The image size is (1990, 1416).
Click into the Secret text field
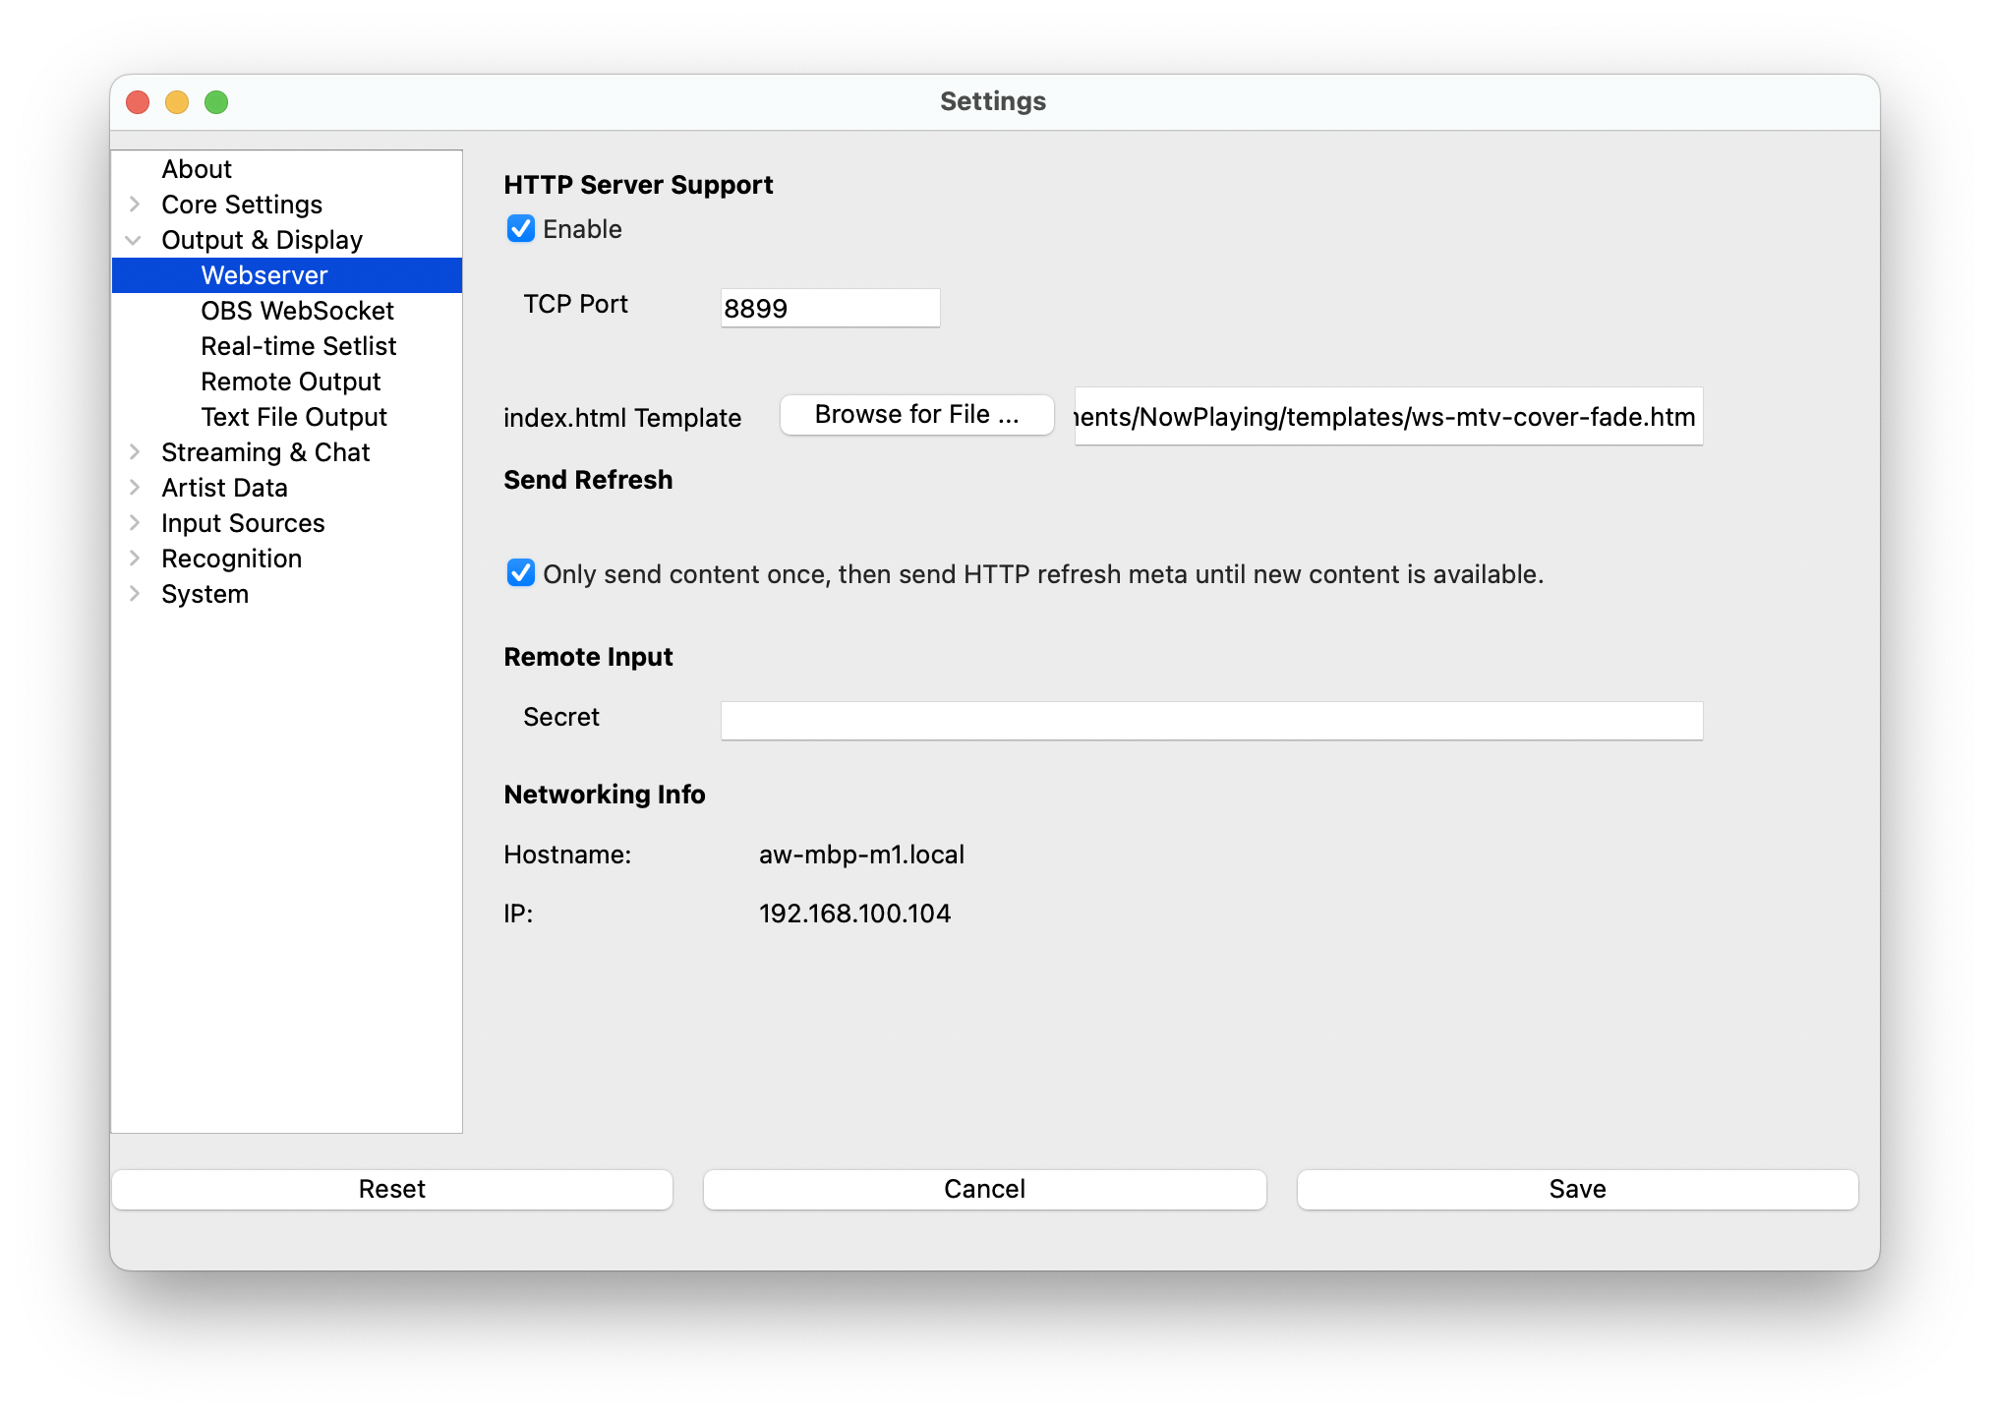(1211, 721)
